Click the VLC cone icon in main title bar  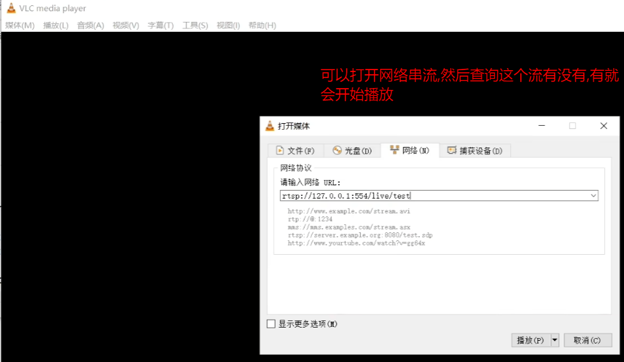pos(11,8)
